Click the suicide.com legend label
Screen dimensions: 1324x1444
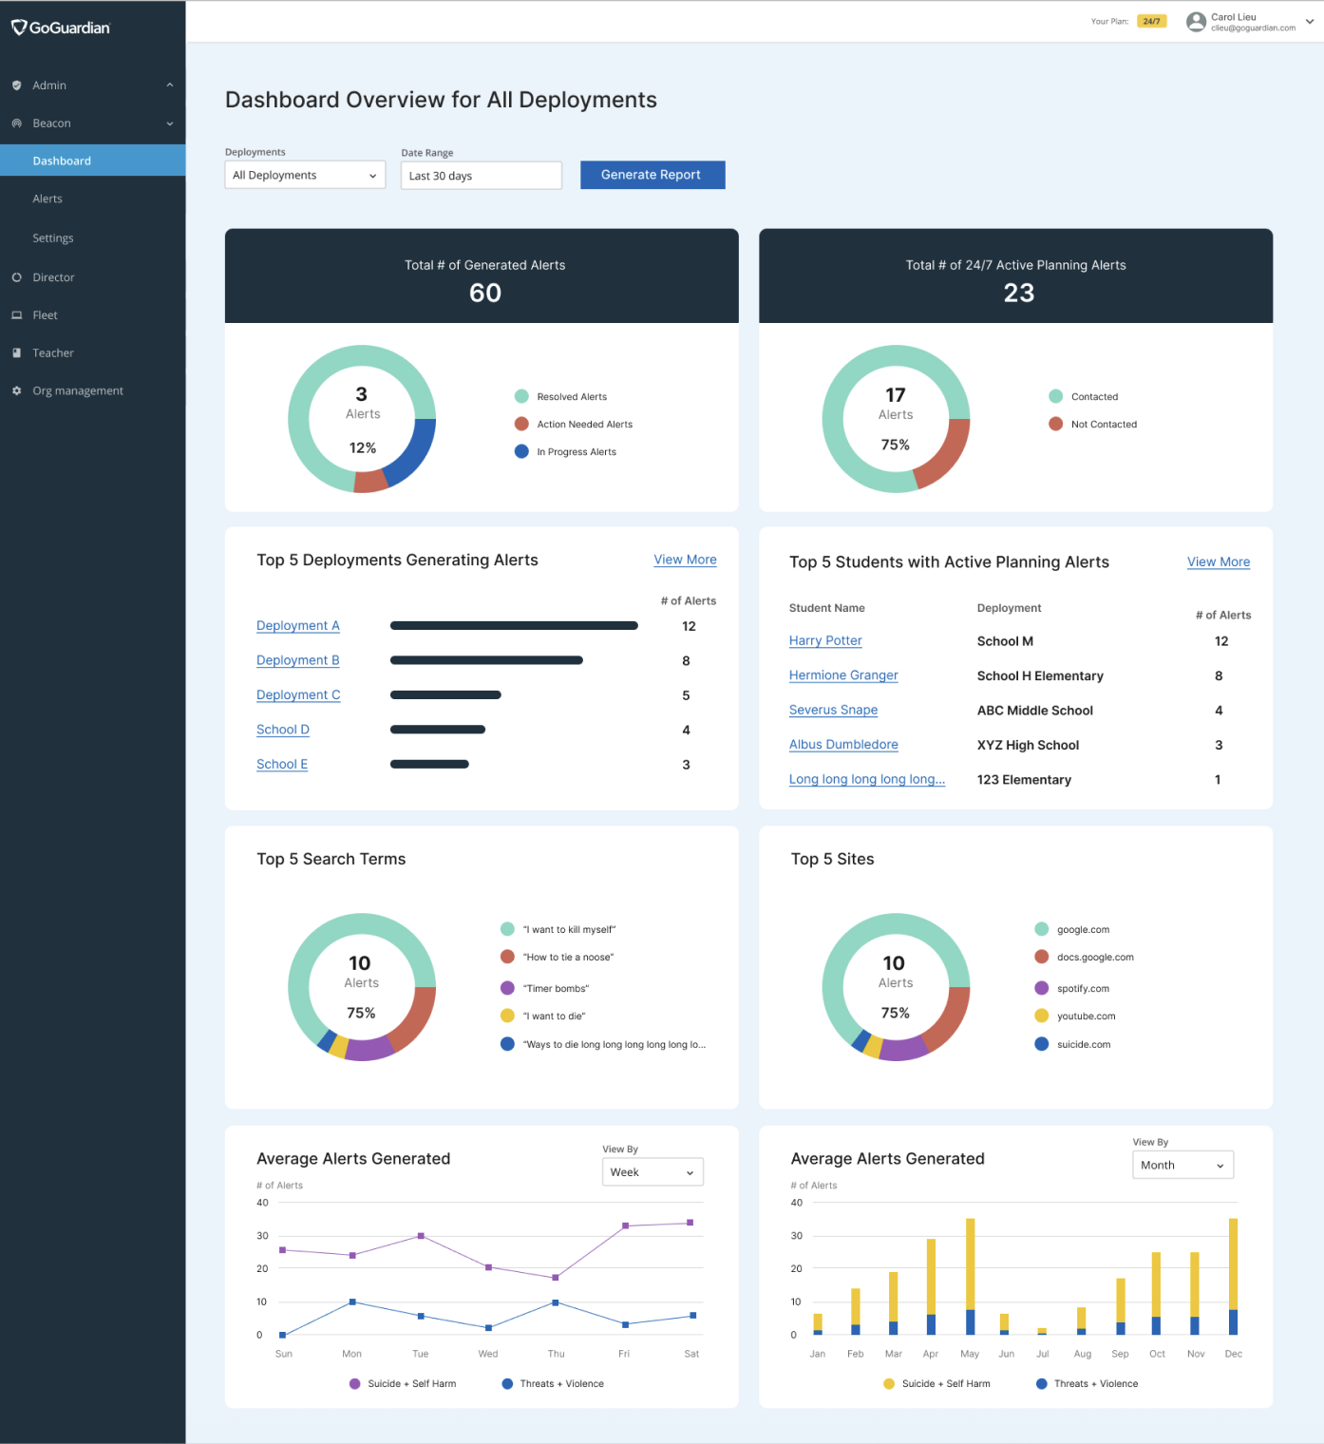[x=1084, y=1044]
